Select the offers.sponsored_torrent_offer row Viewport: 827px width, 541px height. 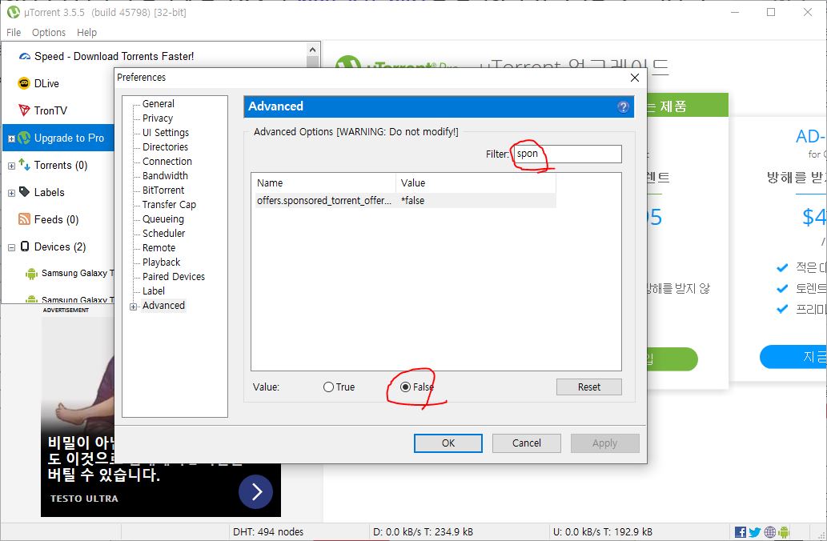[x=405, y=200]
